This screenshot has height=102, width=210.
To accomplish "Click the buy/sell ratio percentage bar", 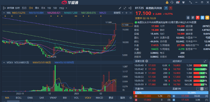I will (171, 93).
